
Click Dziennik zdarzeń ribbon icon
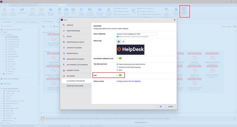[x=67, y=12]
